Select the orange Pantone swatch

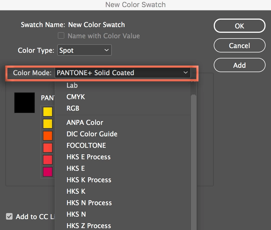tap(47, 135)
